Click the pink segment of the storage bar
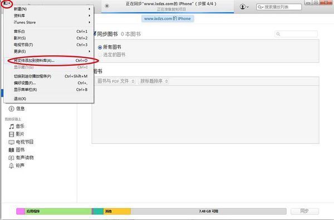Viewport: 334px width, 220px height. coord(21,211)
